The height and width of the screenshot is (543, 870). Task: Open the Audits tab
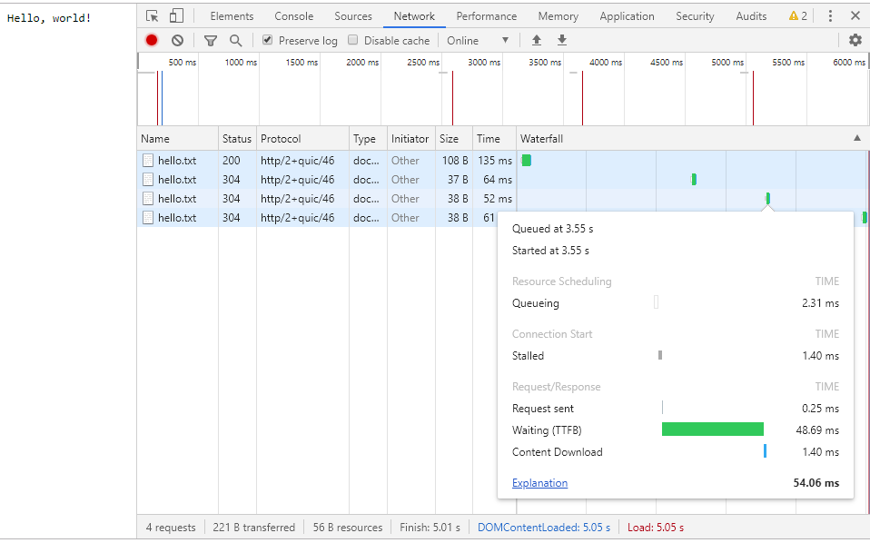(751, 16)
